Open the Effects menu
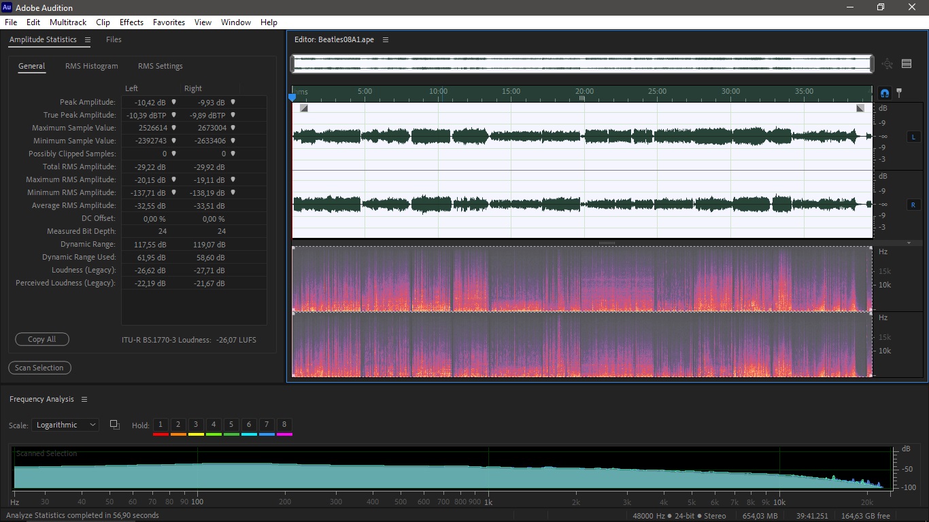This screenshot has height=522, width=929. point(131,22)
